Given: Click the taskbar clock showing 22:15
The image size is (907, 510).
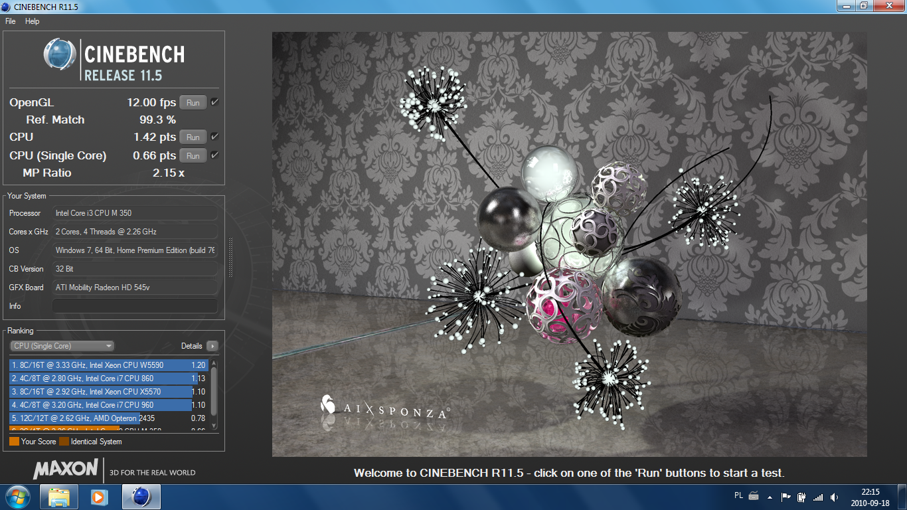Looking at the screenshot, I should point(870,497).
